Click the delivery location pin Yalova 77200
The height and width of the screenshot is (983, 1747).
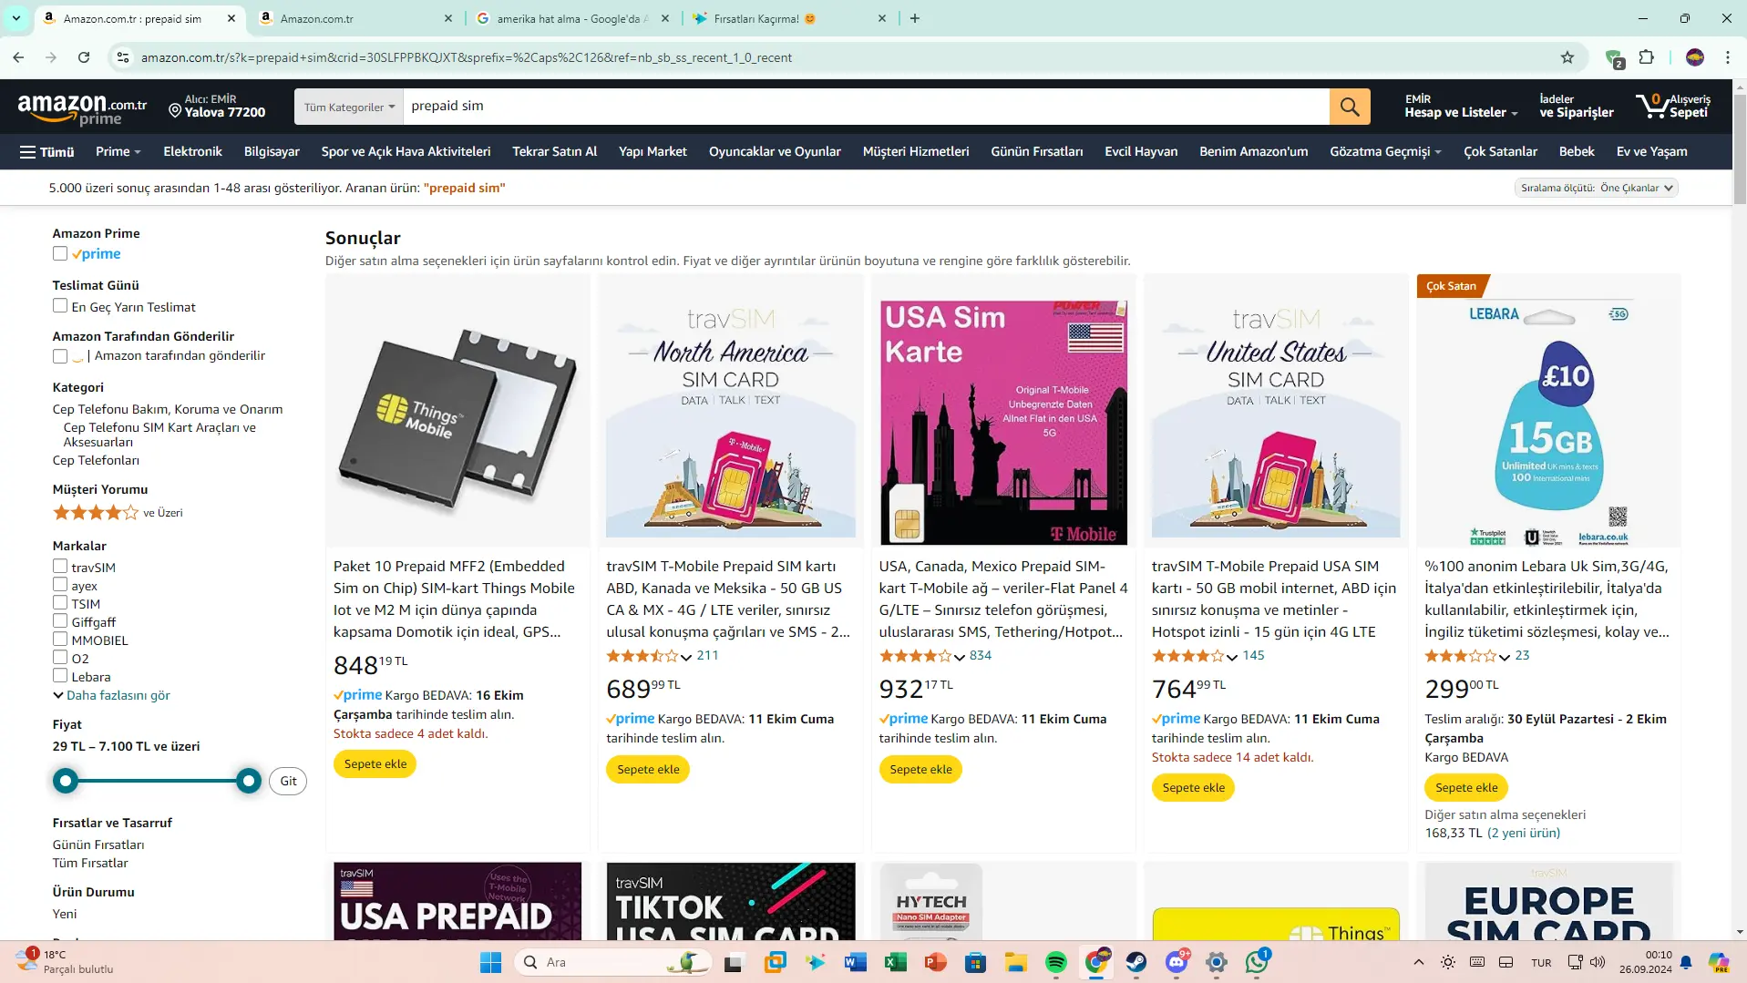coord(217,107)
